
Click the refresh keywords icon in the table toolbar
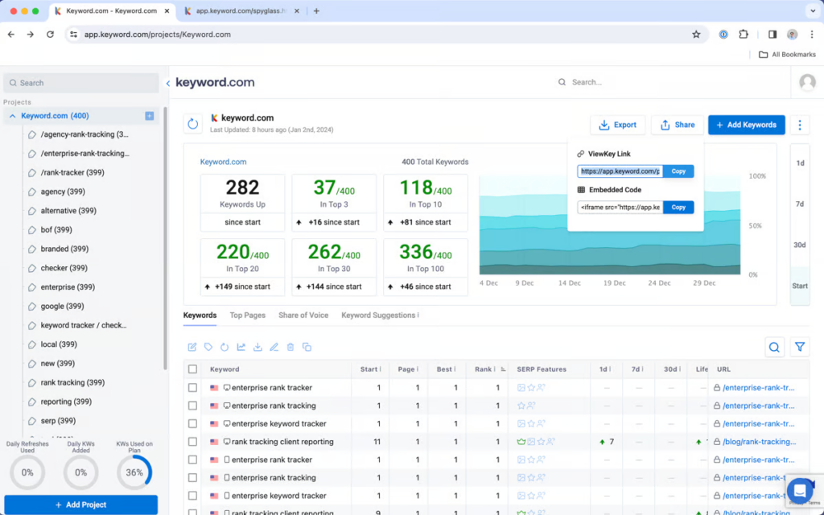click(225, 347)
